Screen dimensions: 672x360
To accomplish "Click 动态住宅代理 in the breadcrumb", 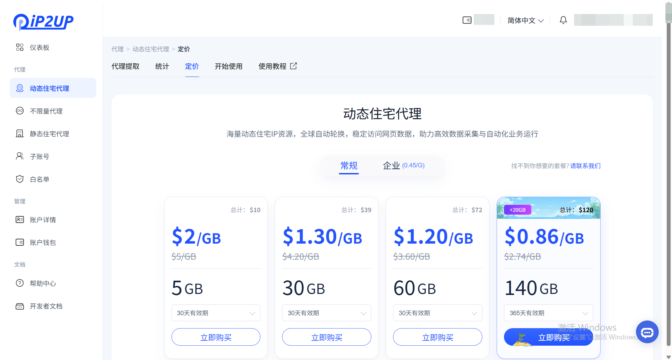I will pyautogui.click(x=150, y=49).
